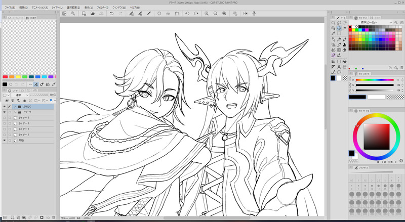The height and width of the screenshot is (222, 405).
Task: Select the Zoom tool in tool palette
Action: coord(333,23)
